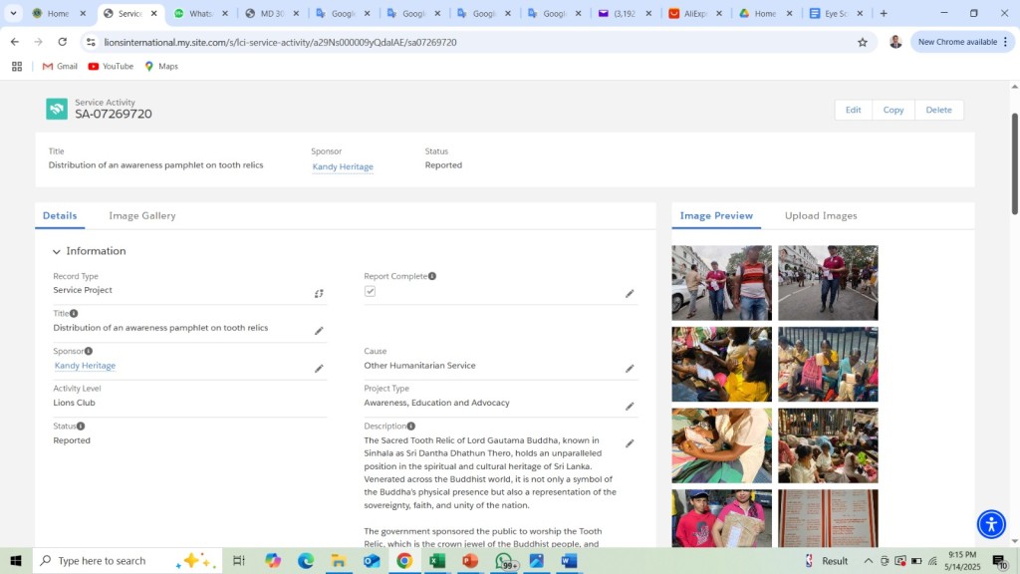1020x574 pixels.
Task: Click the Delete button
Action: (x=938, y=110)
